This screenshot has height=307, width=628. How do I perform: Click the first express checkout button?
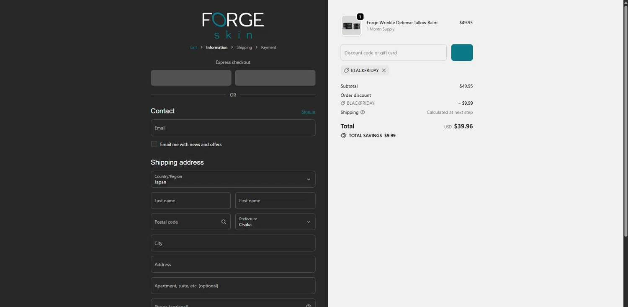tap(191, 78)
